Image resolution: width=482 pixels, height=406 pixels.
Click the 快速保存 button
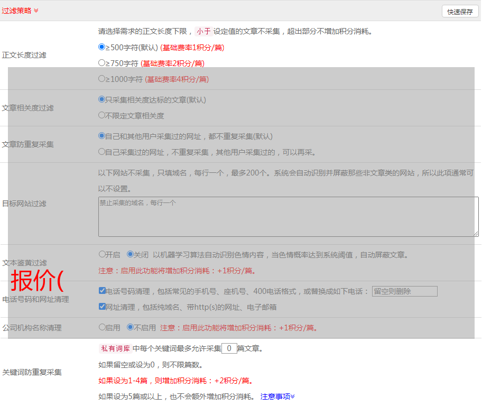pyautogui.click(x=460, y=12)
